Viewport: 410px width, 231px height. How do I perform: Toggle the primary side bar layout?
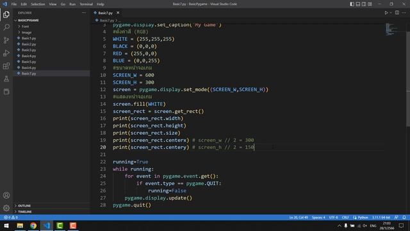(x=352, y=4)
